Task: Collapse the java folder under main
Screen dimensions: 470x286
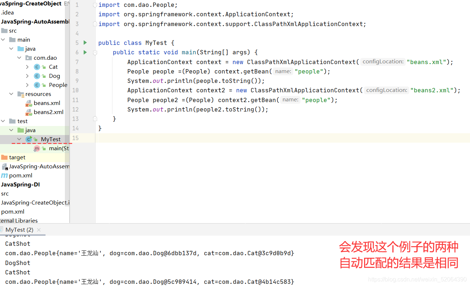Action: tap(11, 49)
